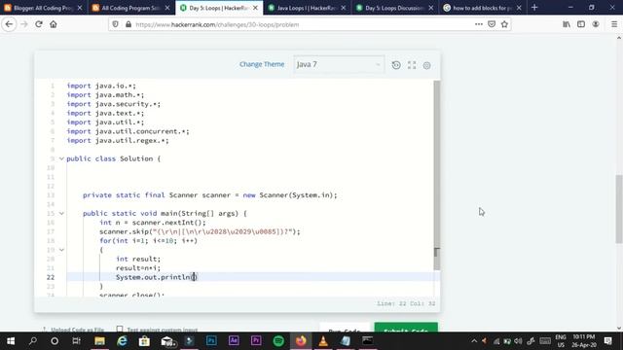Viewport: 623px width, 350px height.
Task: Open the browser home page
Action: coord(54,24)
